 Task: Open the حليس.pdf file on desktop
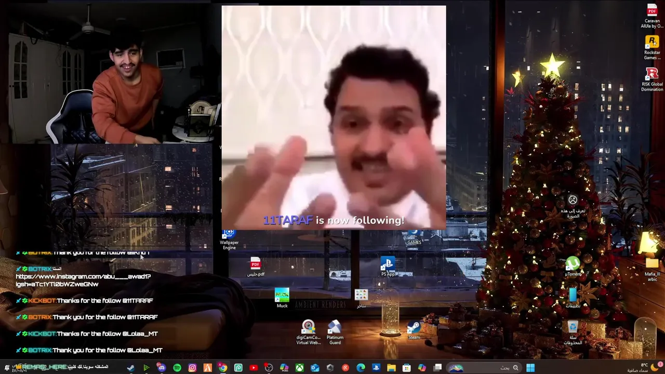point(255,266)
